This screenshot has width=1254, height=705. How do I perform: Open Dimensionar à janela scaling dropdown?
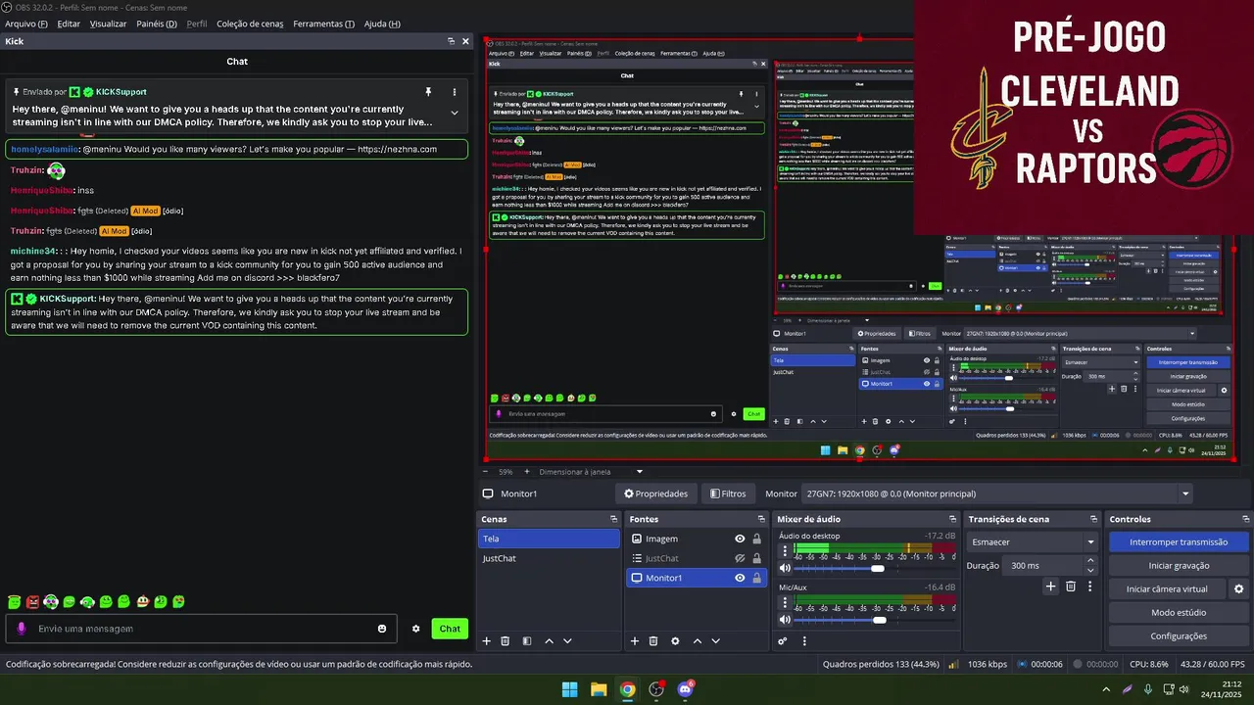point(591,471)
